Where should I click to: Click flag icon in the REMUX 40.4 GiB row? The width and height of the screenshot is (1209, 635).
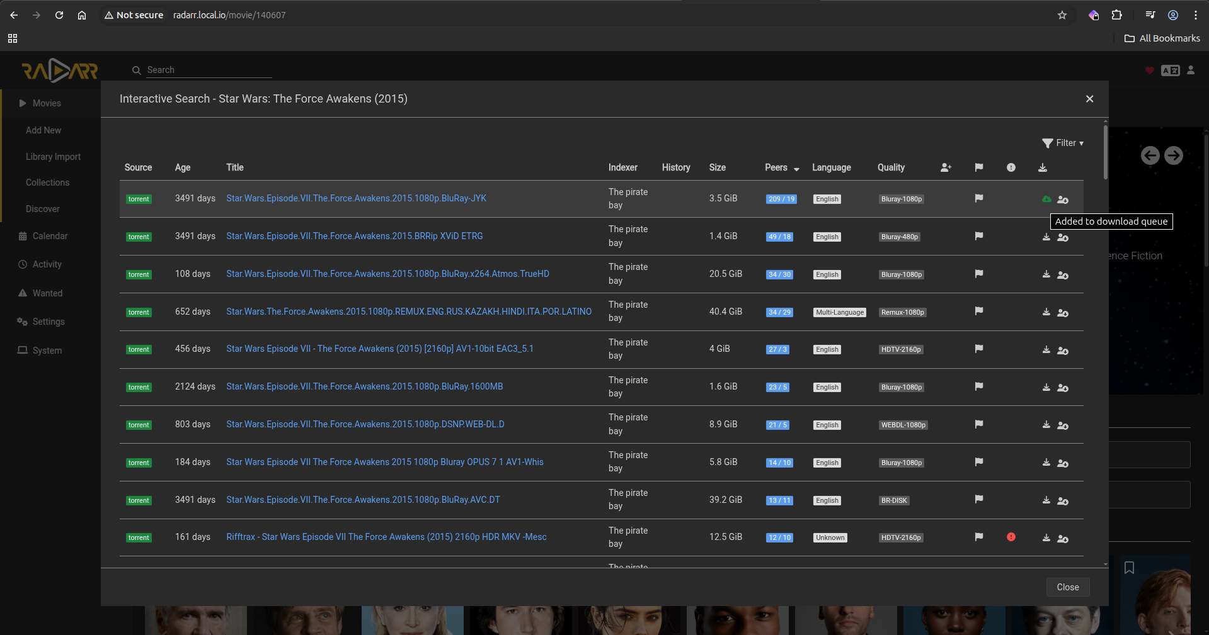coord(978,311)
